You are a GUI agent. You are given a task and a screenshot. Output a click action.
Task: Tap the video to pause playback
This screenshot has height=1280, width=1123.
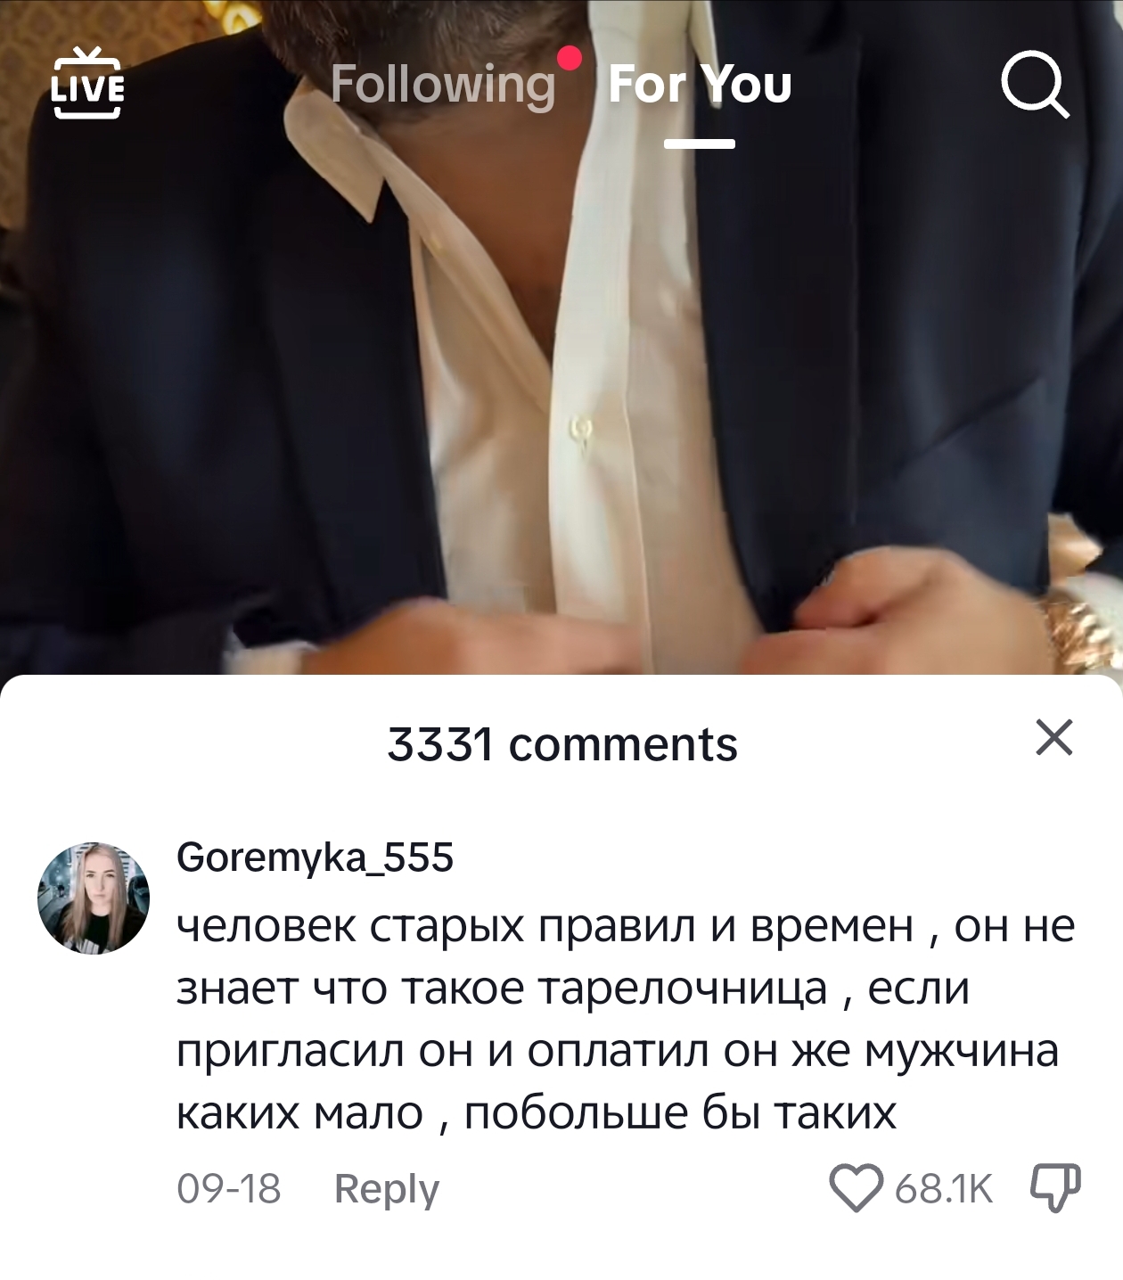coord(561,357)
